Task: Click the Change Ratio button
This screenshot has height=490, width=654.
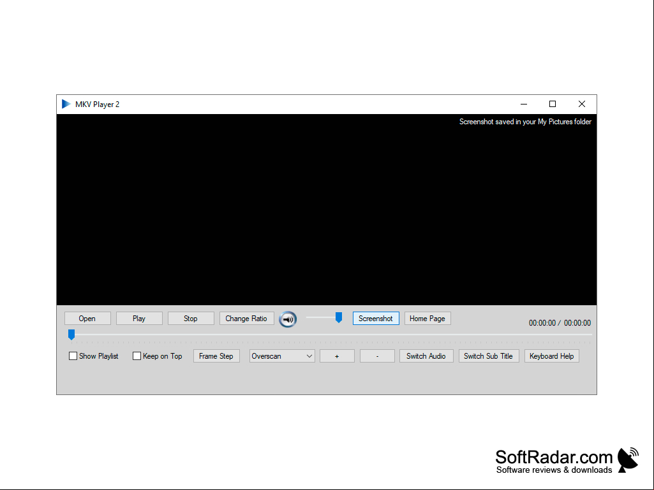Action: click(246, 319)
